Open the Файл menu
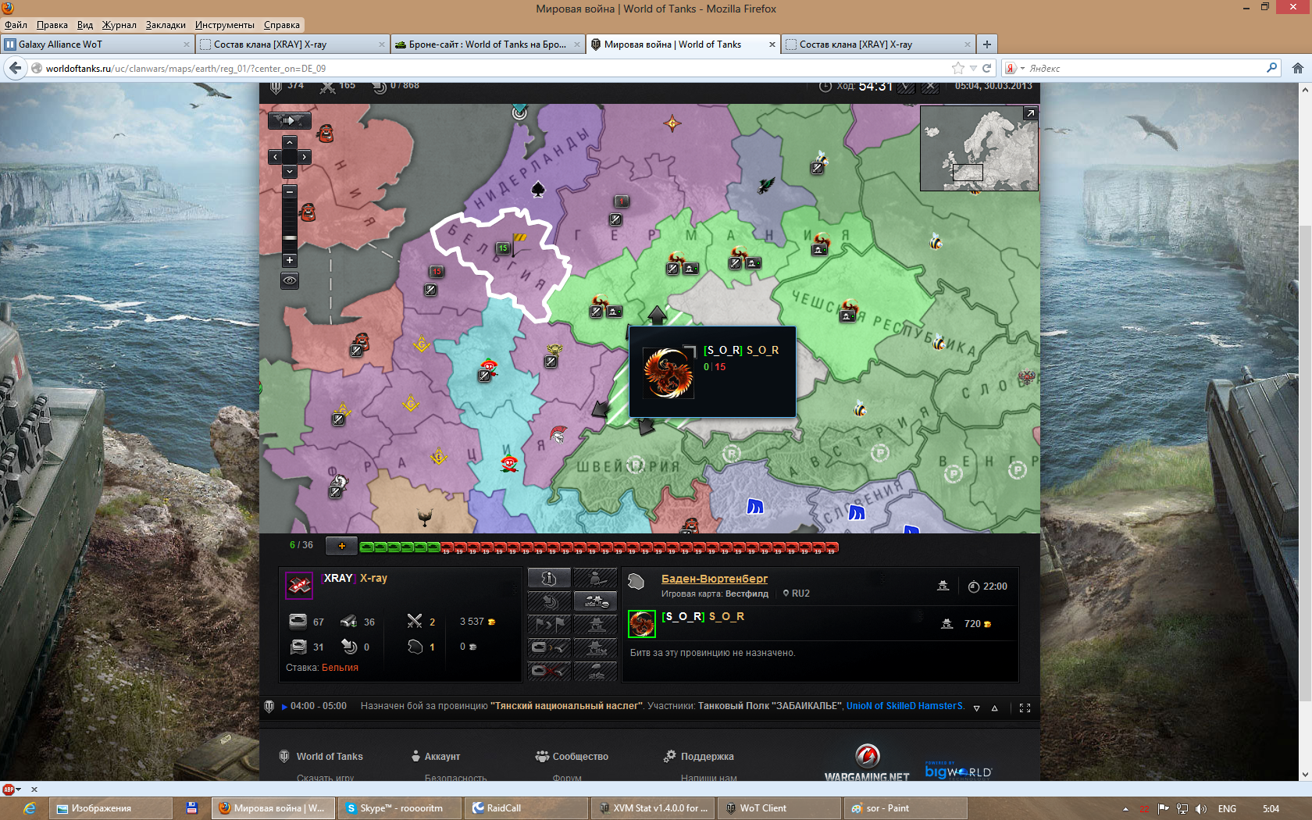 point(16,25)
